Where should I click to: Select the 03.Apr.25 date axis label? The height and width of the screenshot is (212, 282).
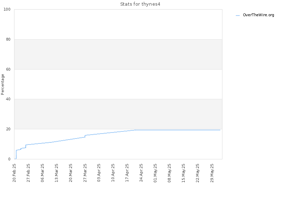click(99, 173)
